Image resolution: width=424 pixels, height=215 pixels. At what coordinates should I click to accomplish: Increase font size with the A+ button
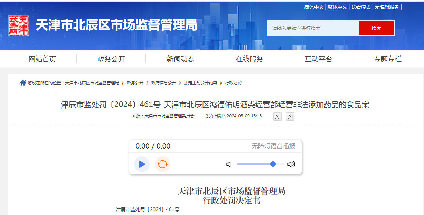tap(290, 116)
